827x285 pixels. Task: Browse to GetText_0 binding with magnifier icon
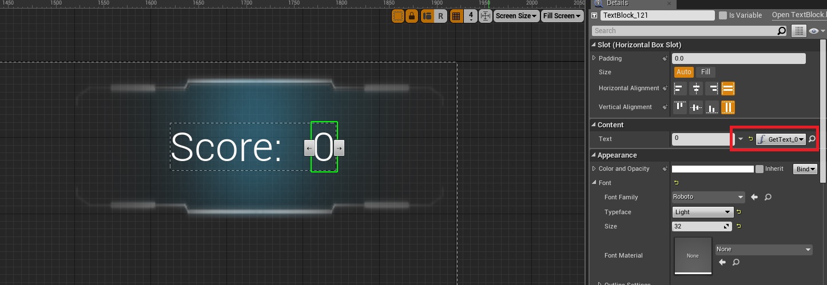click(x=812, y=139)
